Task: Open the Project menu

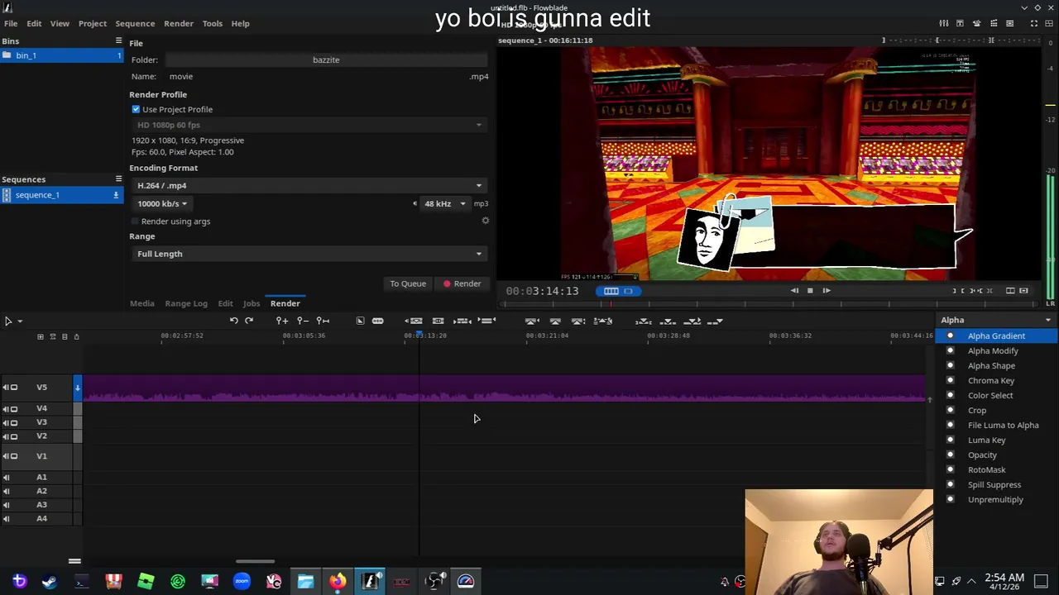Action: [93, 23]
